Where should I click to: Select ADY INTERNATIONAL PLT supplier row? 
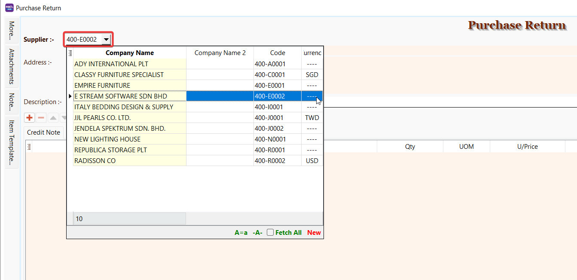pyautogui.click(x=129, y=64)
